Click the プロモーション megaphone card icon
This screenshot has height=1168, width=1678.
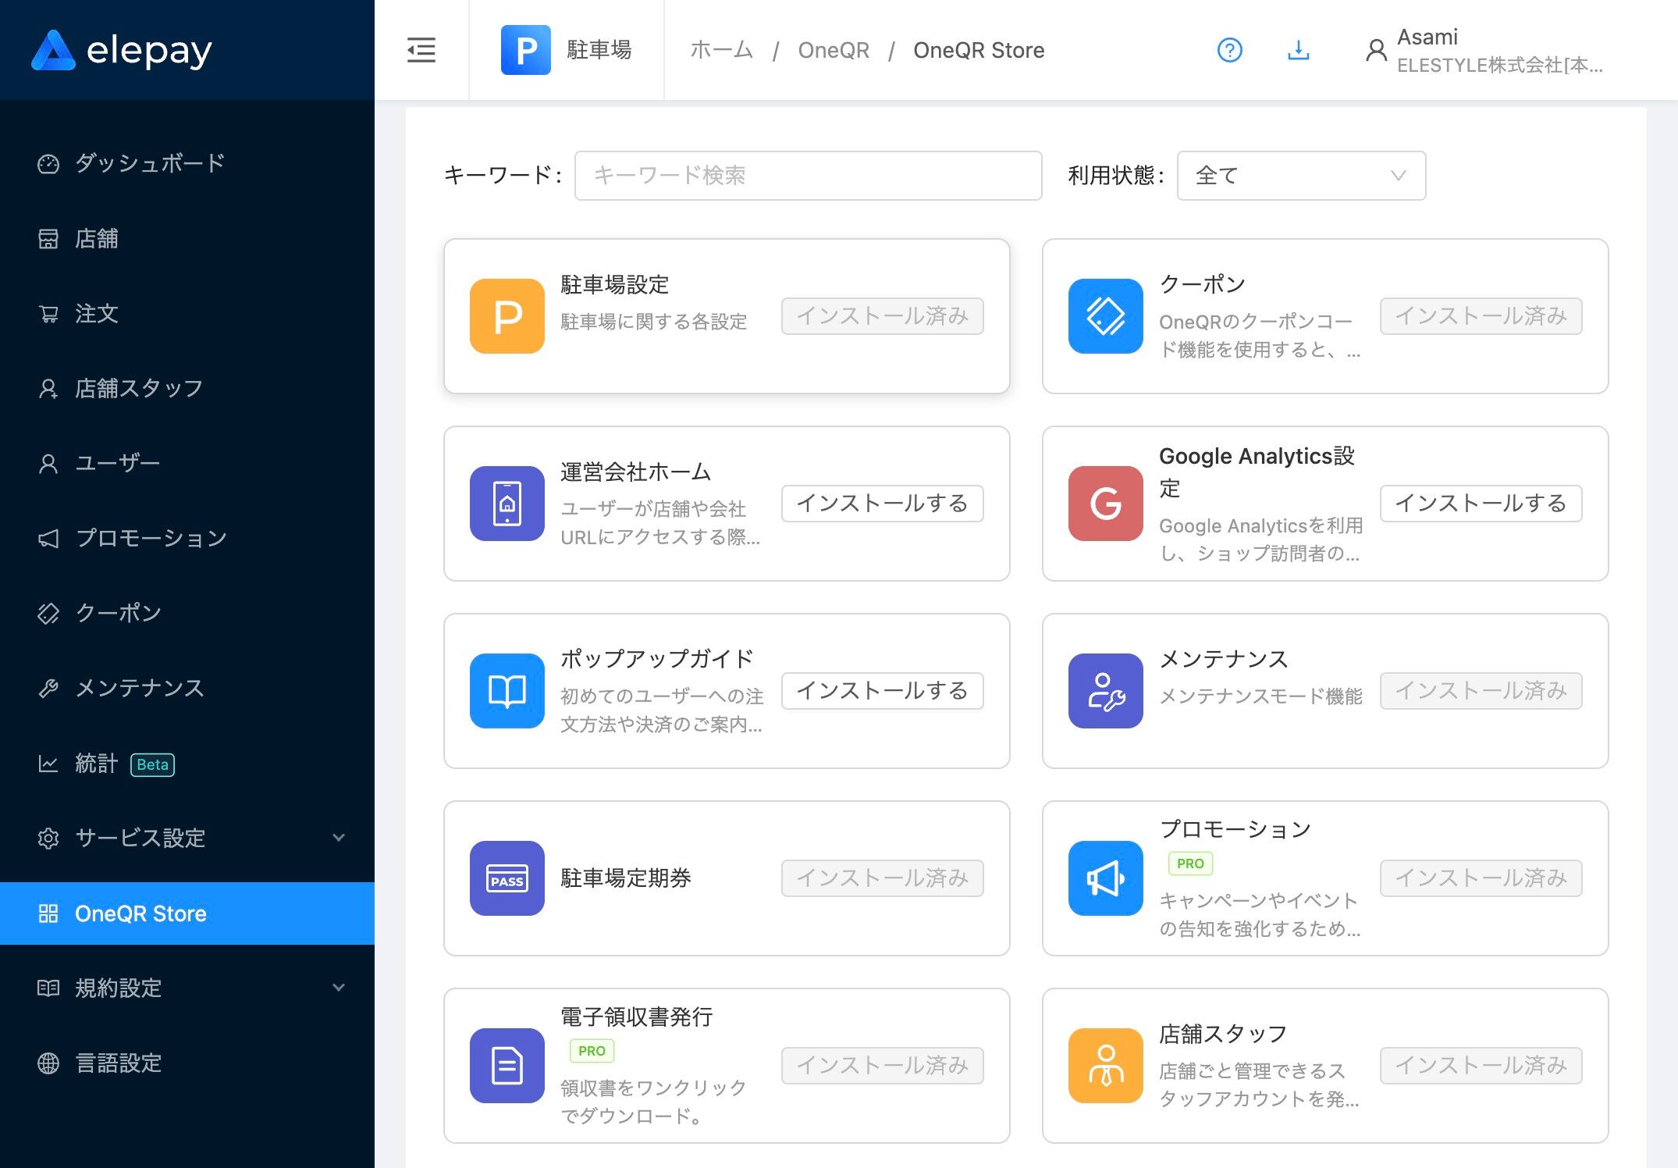point(1105,878)
